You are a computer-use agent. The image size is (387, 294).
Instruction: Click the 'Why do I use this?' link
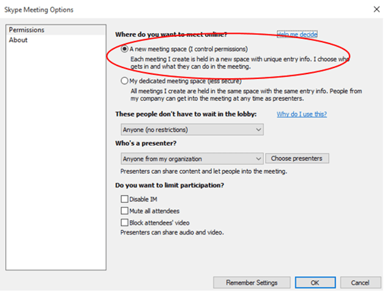[302, 114]
